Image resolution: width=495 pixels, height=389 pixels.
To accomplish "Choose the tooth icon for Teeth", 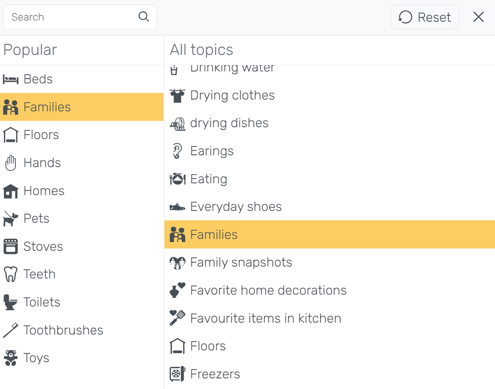I will point(11,274).
